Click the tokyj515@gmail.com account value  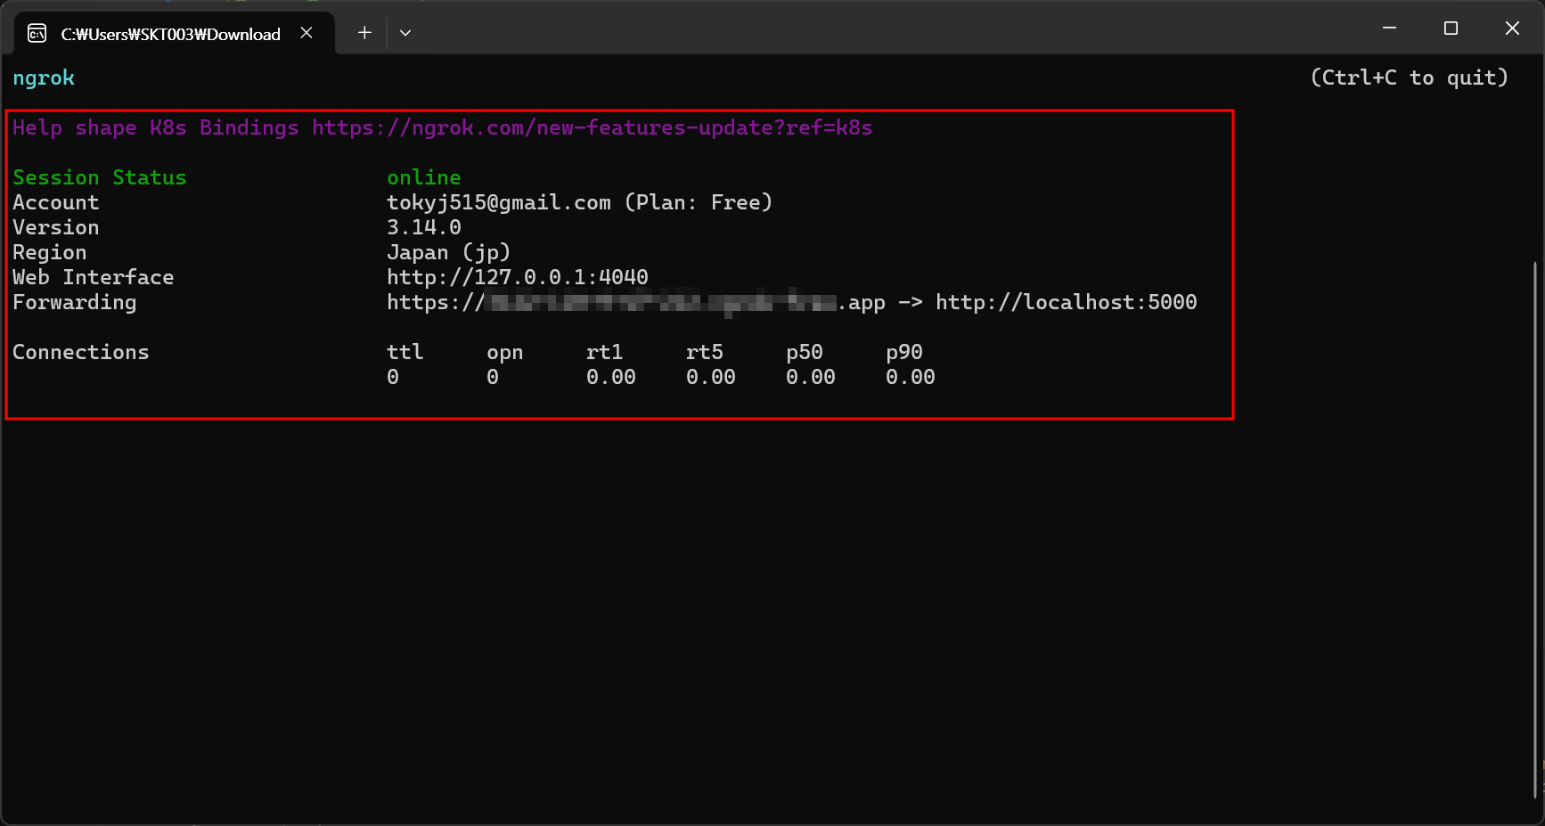(x=499, y=202)
